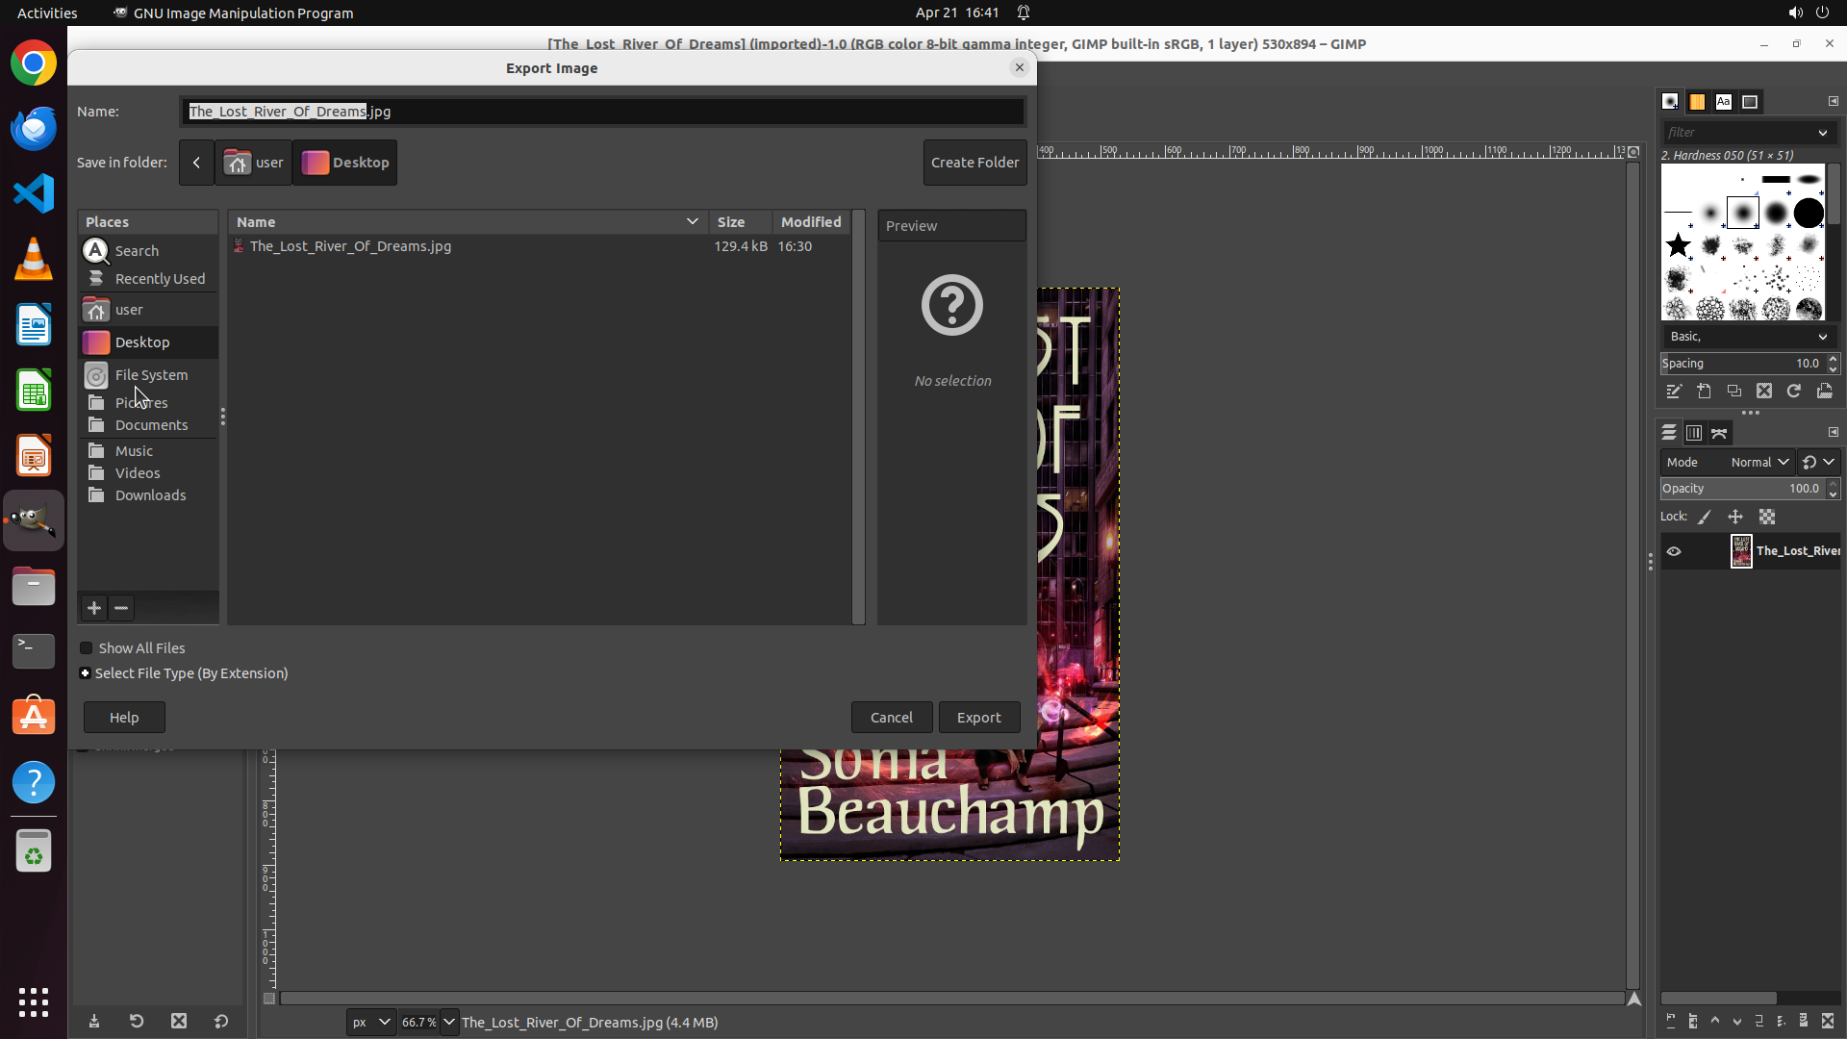
Task: Open the layer Mode Normal dropdown
Action: coord(1758,463)
